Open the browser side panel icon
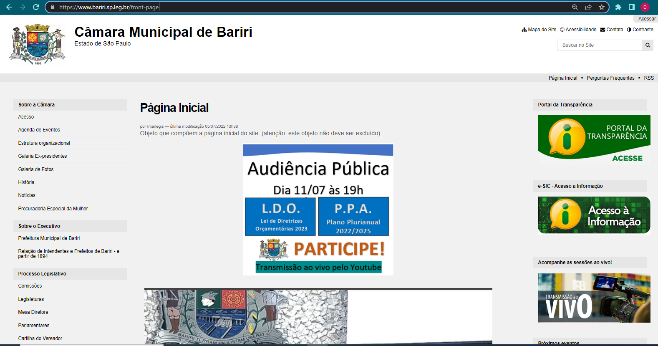The width and height of the screenshot is (658, 346). pyautogui.click(x=632, y=7)
